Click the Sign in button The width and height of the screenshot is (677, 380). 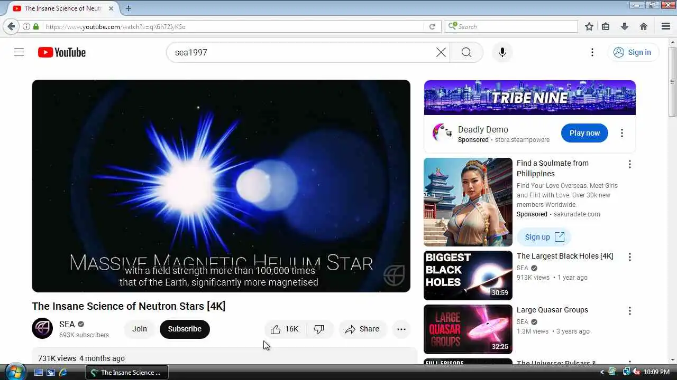pos(633,52)
